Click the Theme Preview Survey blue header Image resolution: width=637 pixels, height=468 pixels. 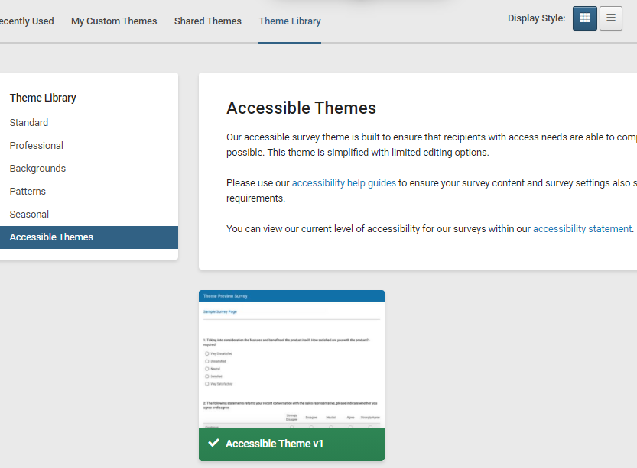tap(291, 296)
